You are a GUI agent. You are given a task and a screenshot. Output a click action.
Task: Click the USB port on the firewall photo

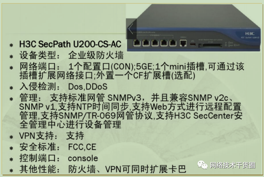point(193,44)
